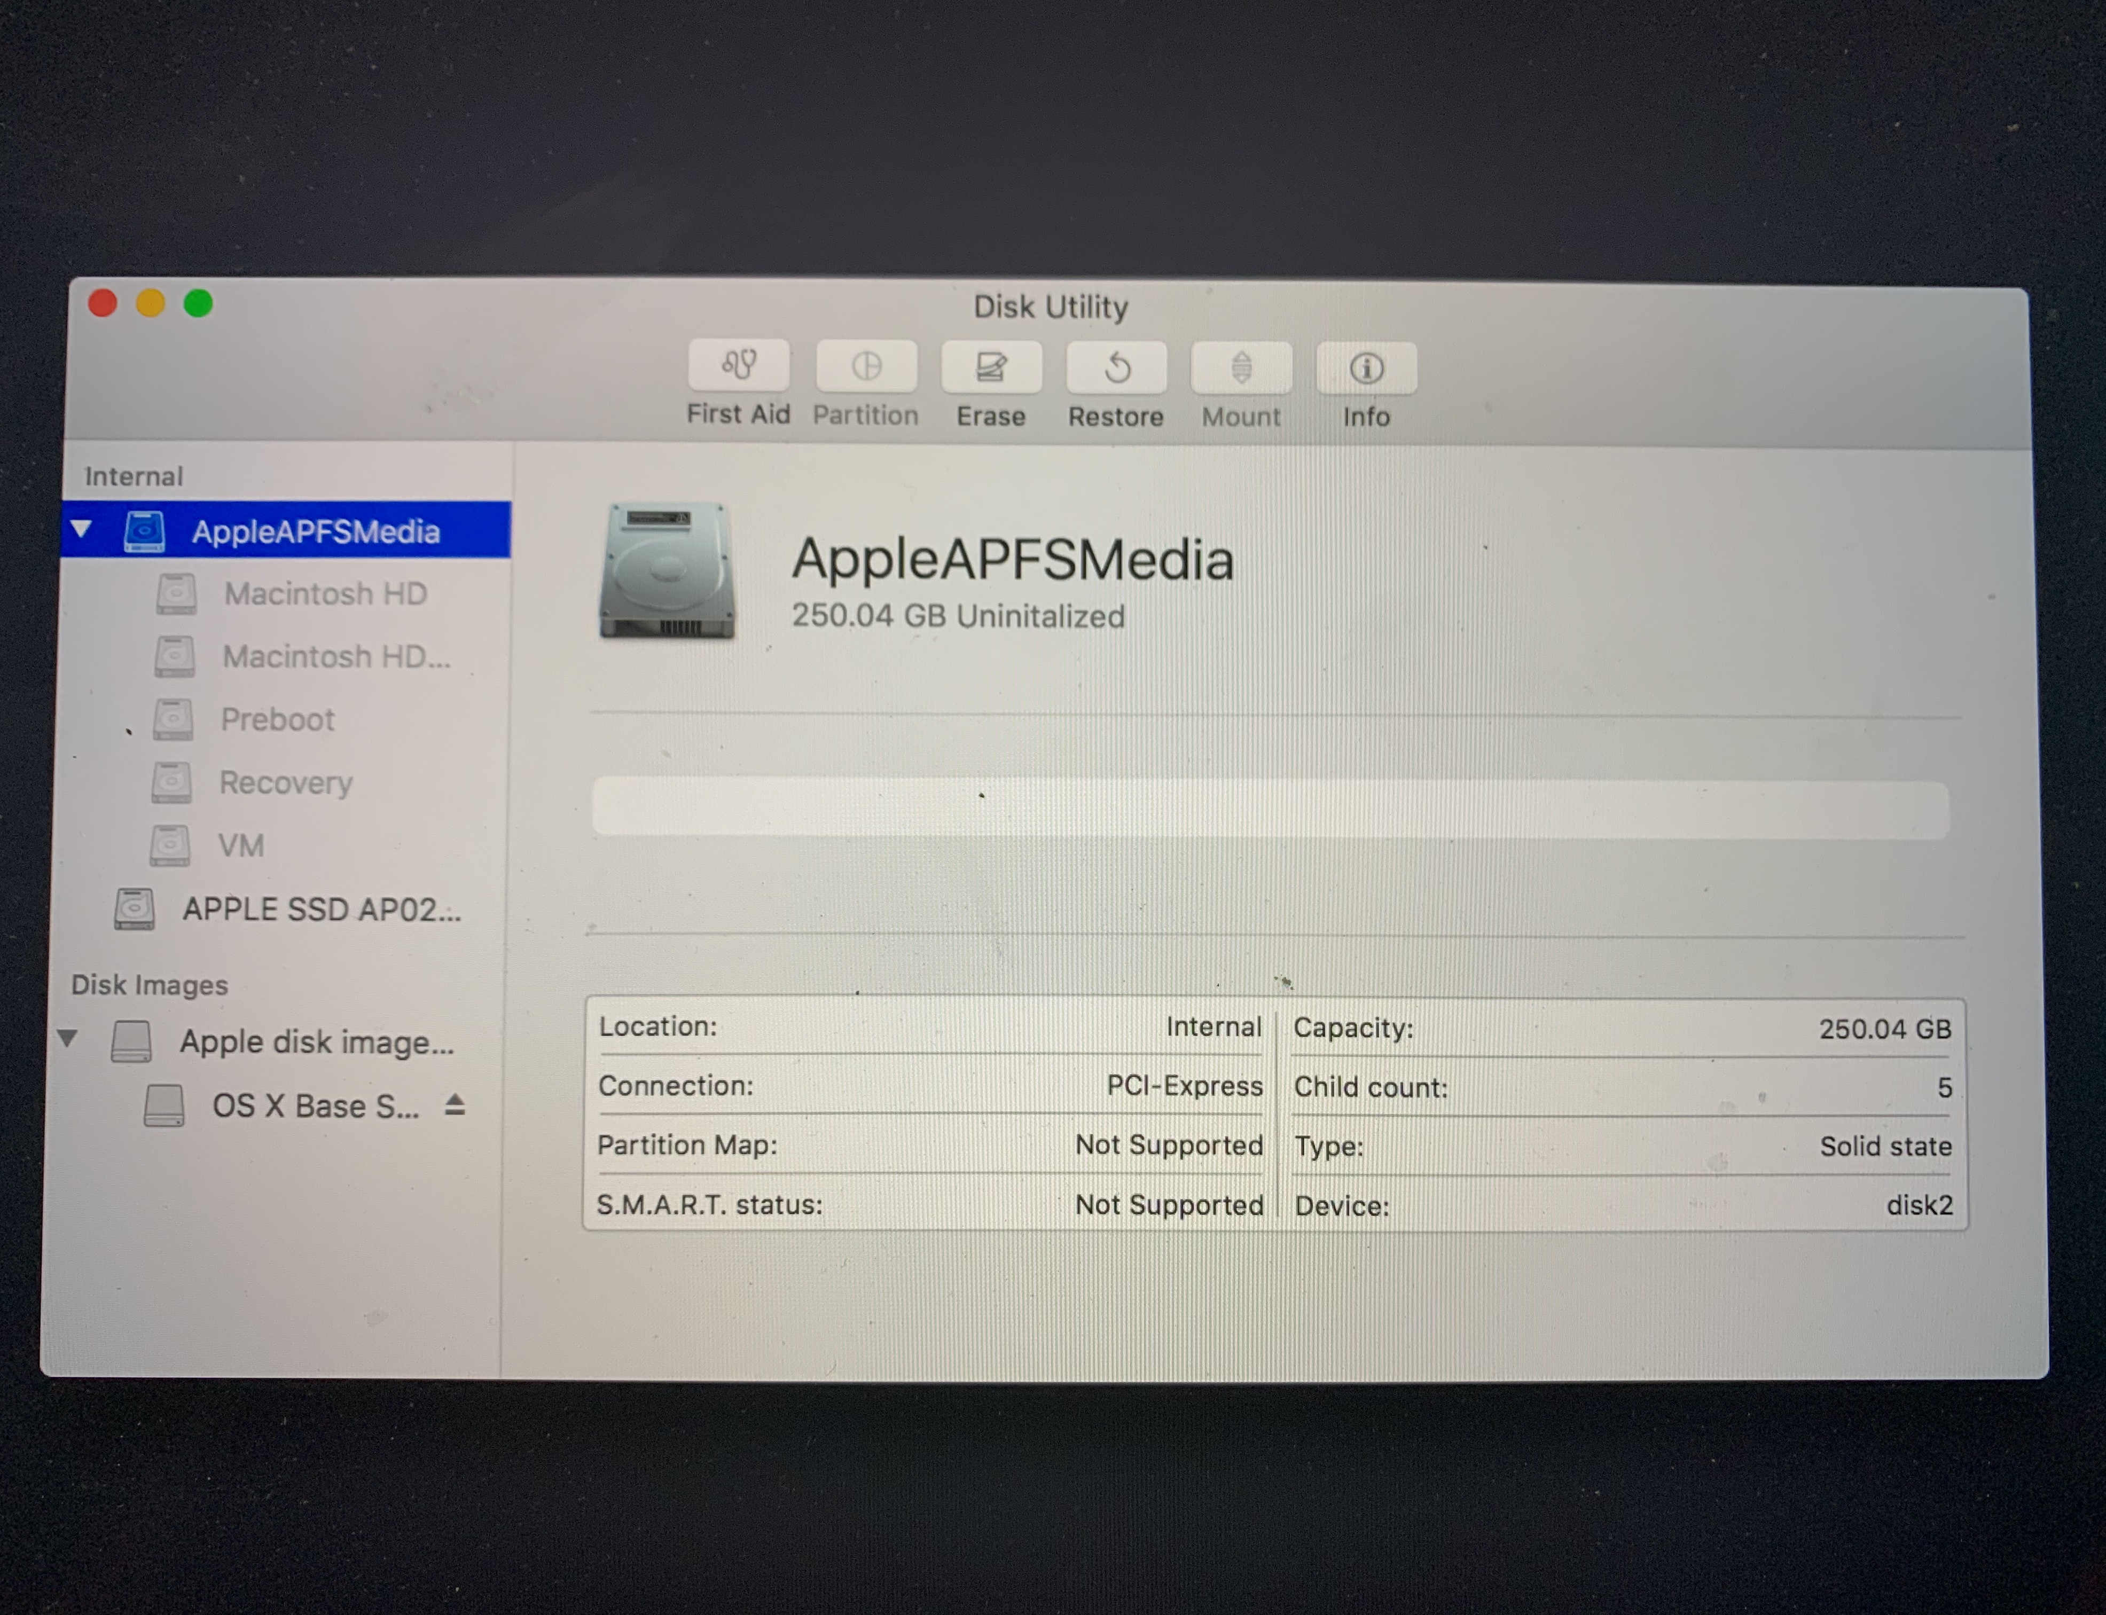Click the Preboot volume icon

pyautogui.click(x=173, y=720)
